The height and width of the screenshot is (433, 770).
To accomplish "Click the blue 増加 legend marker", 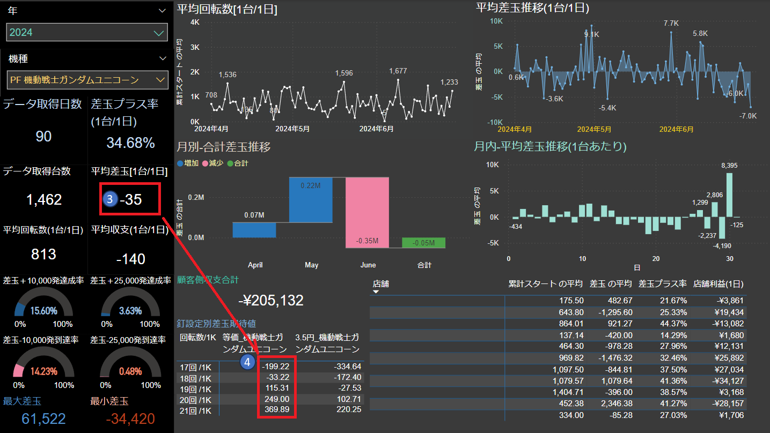I will (180, 163).
